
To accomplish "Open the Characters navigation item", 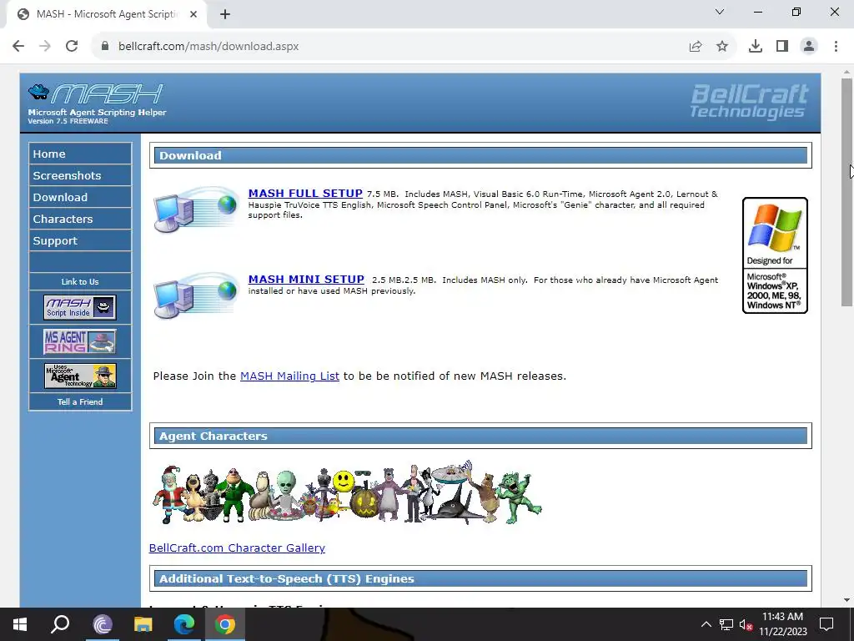I will 80,220.
